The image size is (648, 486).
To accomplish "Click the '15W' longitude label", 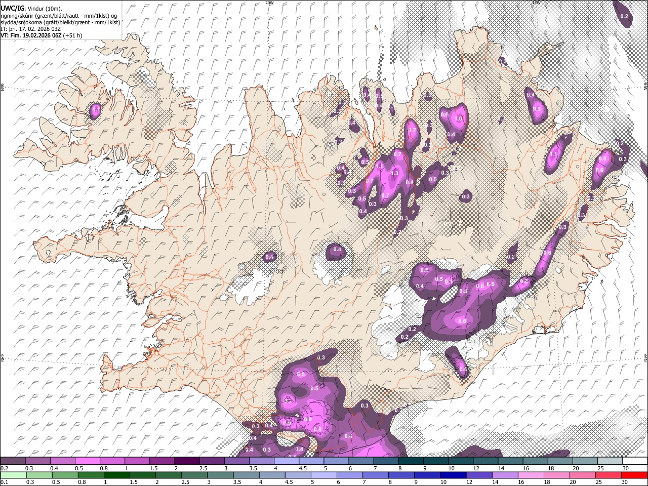I will click(x=536, y=3).
